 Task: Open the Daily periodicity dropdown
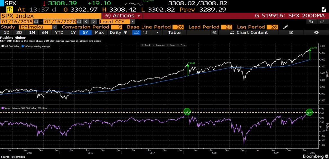point(119,33)
